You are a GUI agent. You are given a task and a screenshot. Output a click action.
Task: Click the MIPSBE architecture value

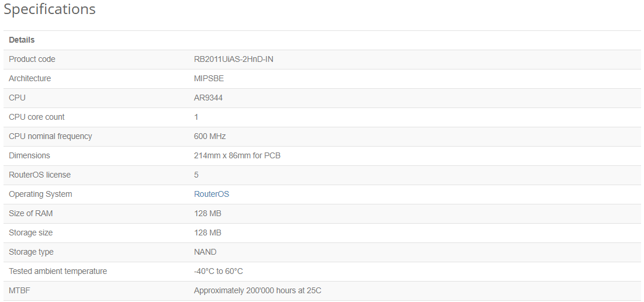pos(209,78)
